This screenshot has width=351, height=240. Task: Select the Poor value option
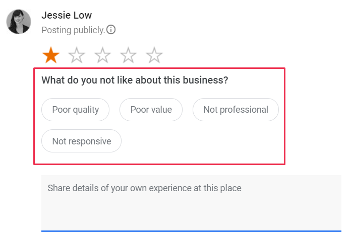151,110
